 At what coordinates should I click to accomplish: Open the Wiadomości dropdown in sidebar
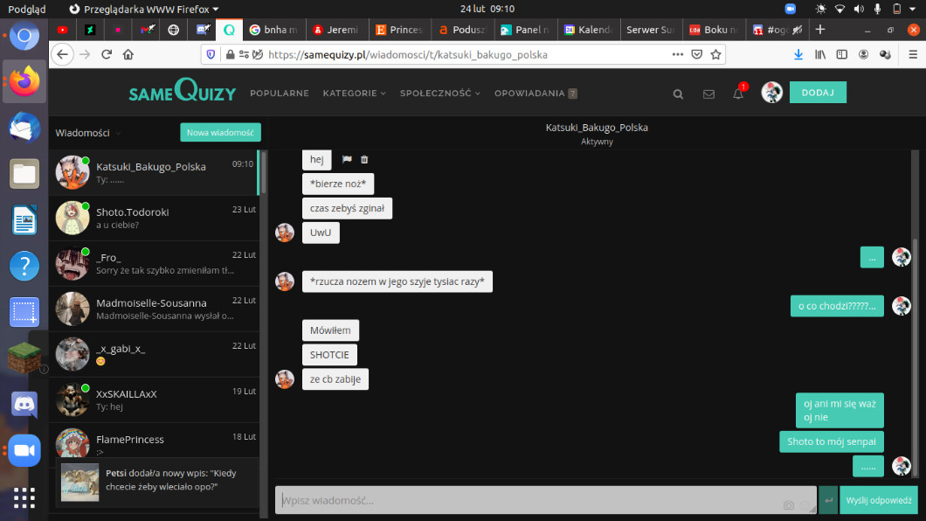click(x=88, y=133)
